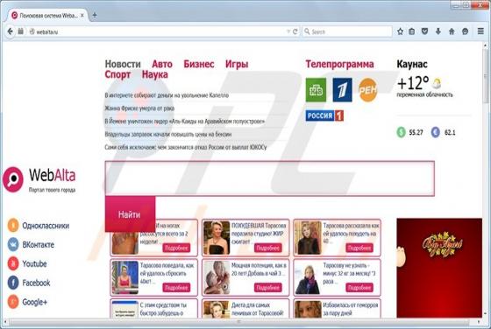Open the Одноклассники text link
This screenshot has height=329, width=491.
[46, 226]
